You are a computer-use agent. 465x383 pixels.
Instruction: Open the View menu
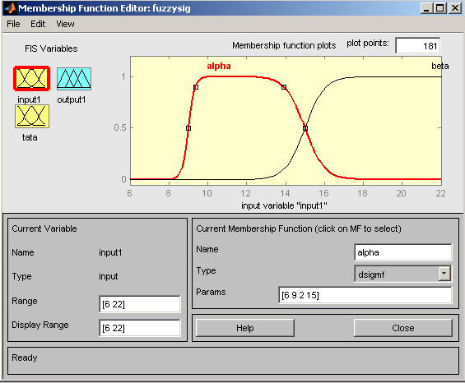pyautogui.click(x=65, y=24)
